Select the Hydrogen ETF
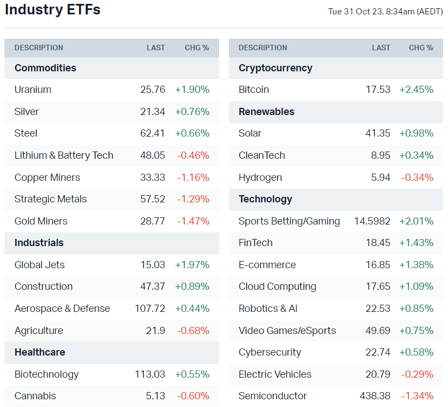The width and height of the screenshot is (448, 407). click(x=260, y=178)
